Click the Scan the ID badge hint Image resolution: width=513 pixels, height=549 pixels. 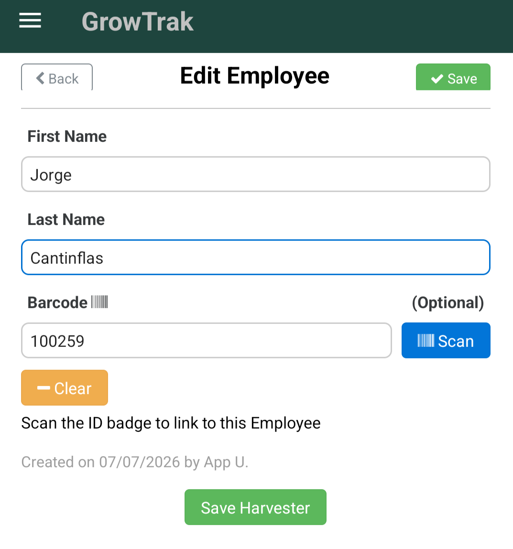171,423
